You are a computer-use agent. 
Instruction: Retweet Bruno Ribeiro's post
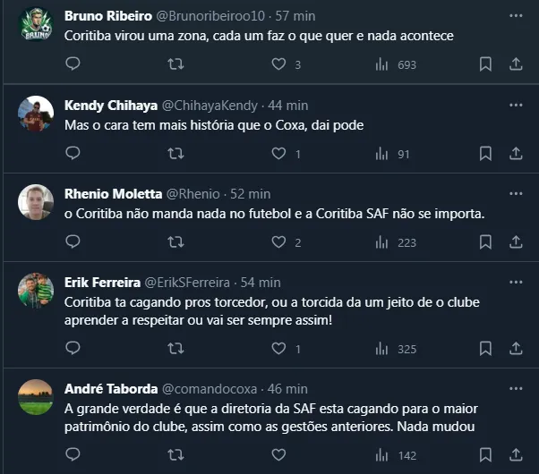point(176,64)
